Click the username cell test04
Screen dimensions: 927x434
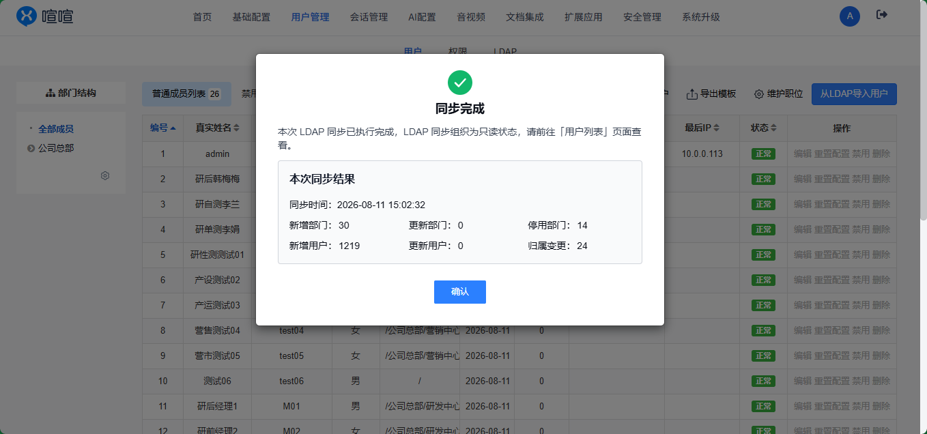[x=291, y=331]
